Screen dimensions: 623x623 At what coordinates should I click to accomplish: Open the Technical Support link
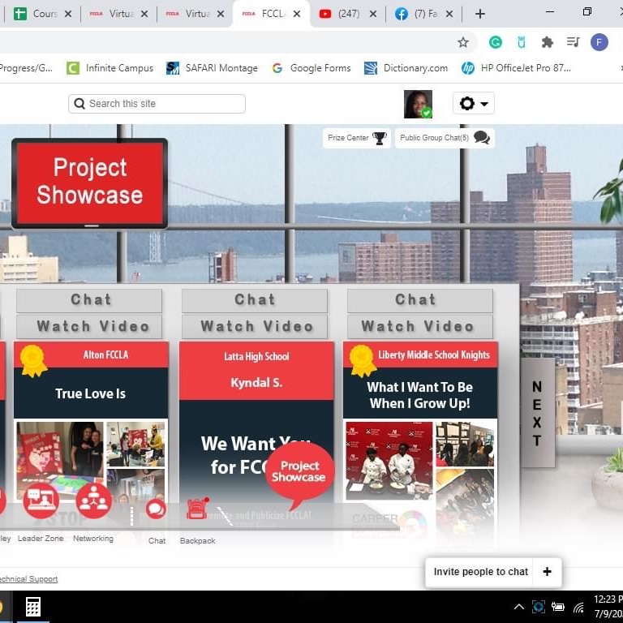click(x=28, y=579)
